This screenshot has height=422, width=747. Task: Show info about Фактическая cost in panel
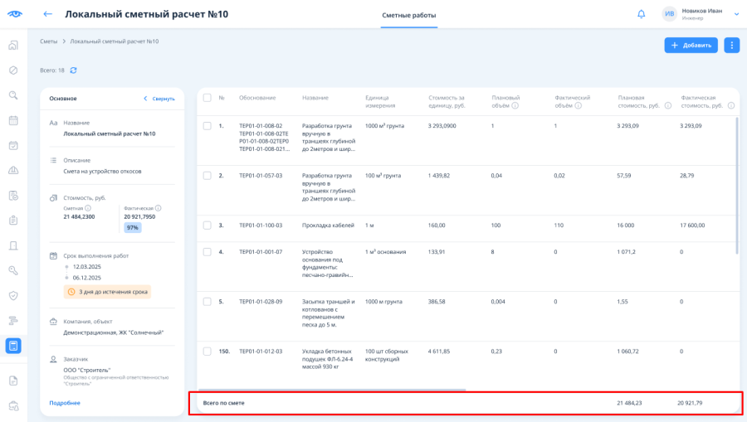tap(159, 208)
